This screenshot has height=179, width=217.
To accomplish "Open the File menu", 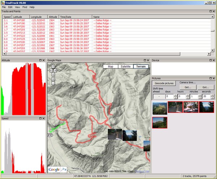I will (x=4, y=7).
